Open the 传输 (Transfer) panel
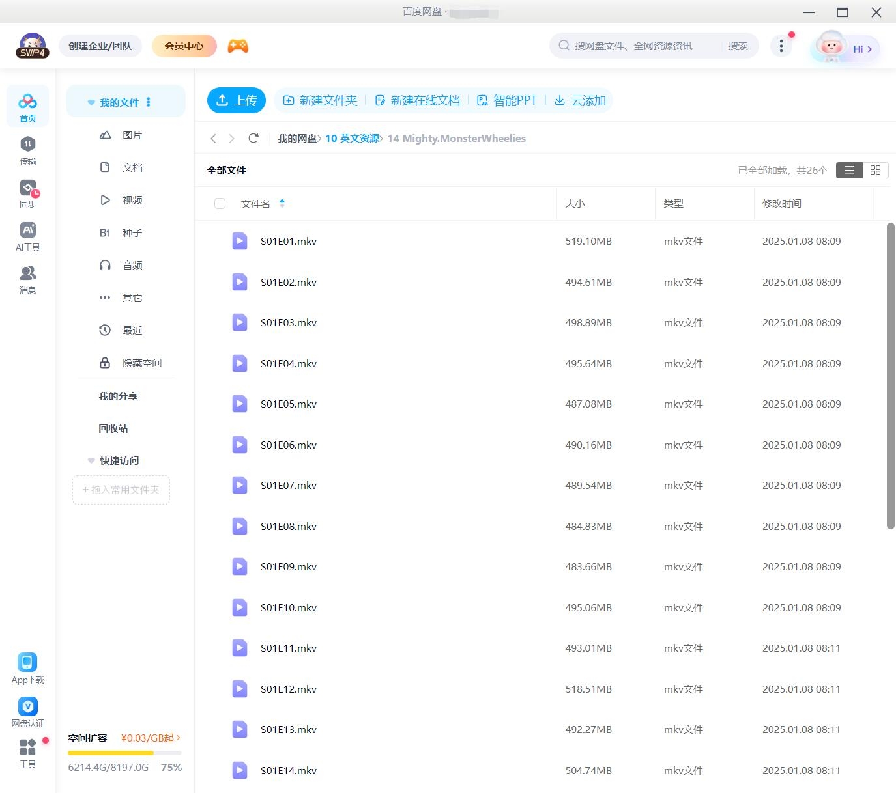Image resolution: width=896 pixels, height=793 pixels. pos(27,151)
